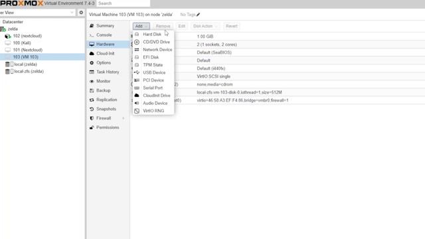The image size is (425, 239).
Task: Choose VirtIO RNG from Add menu
Action: [x=153, y=111]
